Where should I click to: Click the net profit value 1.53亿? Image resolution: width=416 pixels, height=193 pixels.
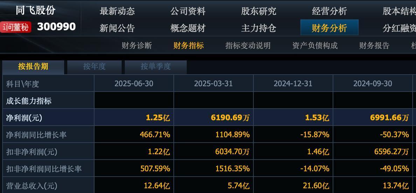click(317, 118)
